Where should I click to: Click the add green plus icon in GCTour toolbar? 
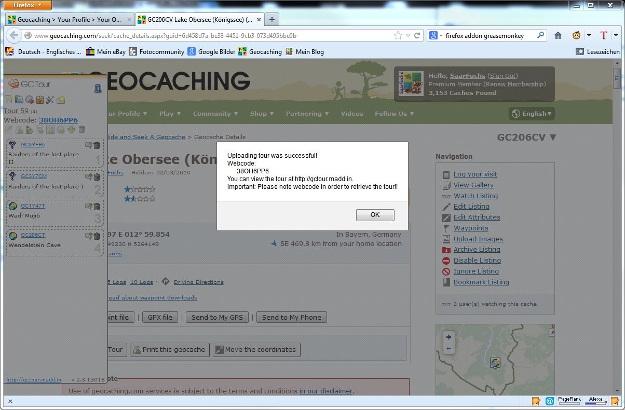(x=71, y=130)
